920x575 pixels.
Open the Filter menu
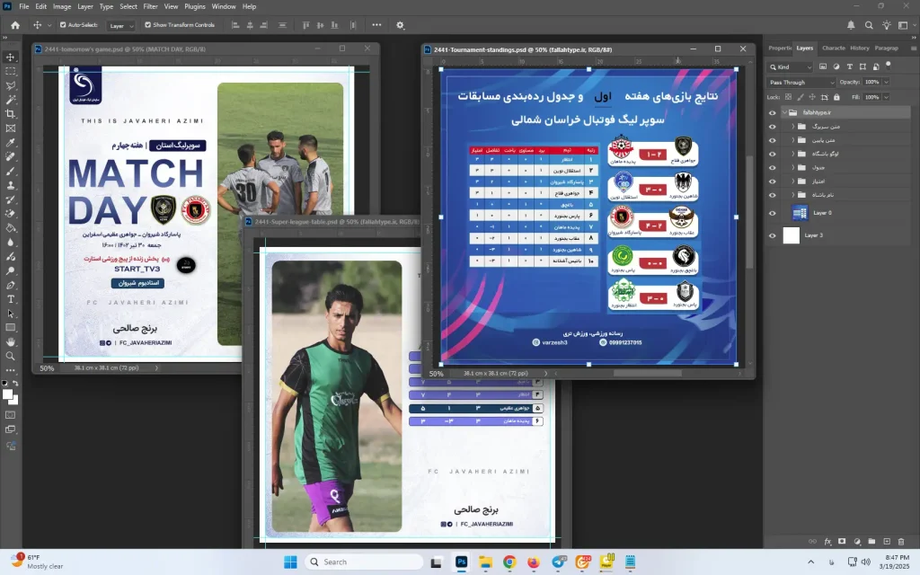pyautogui.click(x=150, y=6)
